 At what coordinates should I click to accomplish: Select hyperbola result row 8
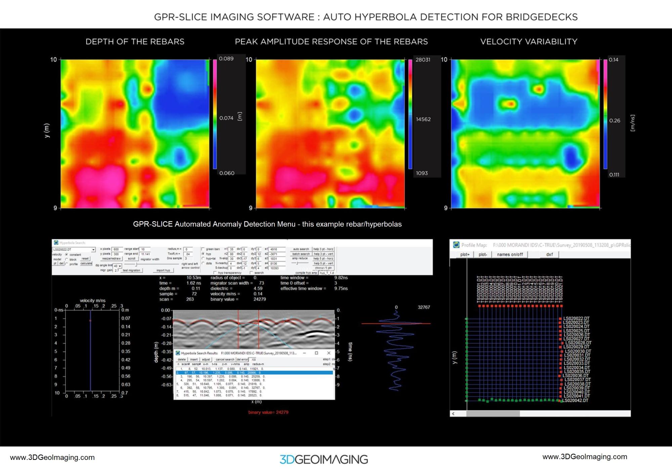point(254,395)
